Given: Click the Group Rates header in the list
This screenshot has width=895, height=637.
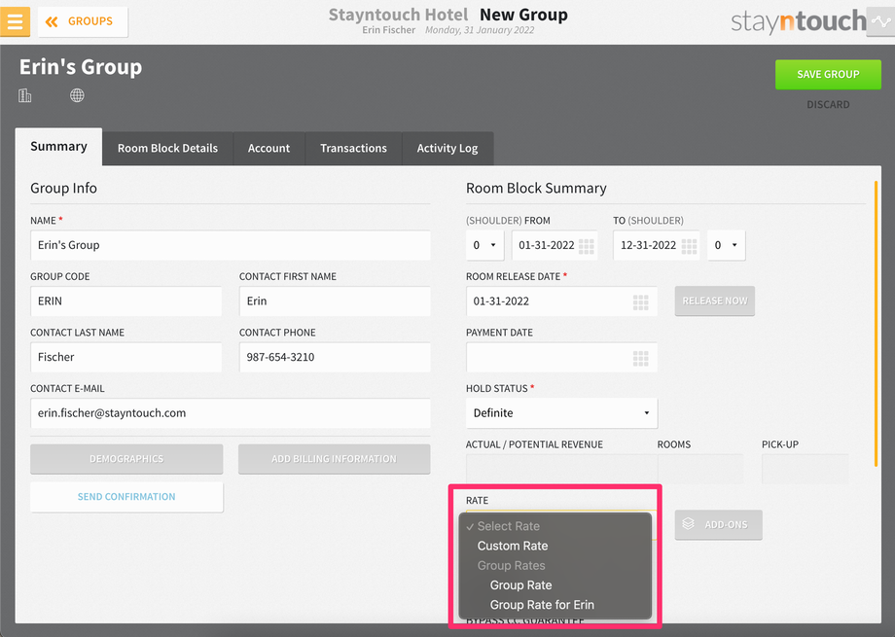Looking at the screenshot, I should point(512,566).
